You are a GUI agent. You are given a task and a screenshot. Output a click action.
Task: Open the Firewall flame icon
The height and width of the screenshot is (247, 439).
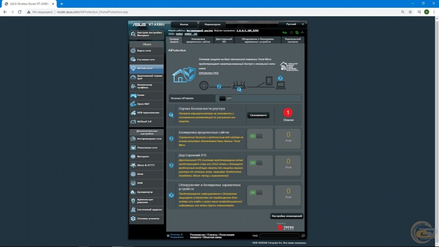coord(133,192)
